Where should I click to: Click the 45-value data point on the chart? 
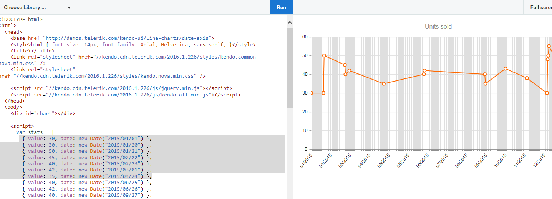(345, 65)
